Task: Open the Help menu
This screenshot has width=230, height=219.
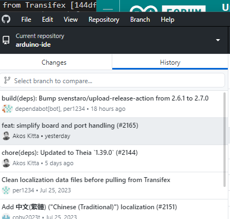Action: (x=167, y=20)
